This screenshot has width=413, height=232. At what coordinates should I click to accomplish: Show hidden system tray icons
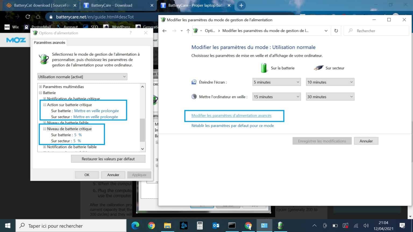click(x=314, y=226)
